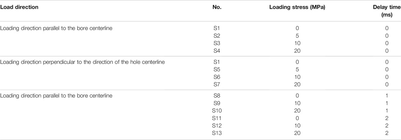The height and width of the screenshot is (140, 401).
Task: Select sample number S11
Action: [217, 118]
